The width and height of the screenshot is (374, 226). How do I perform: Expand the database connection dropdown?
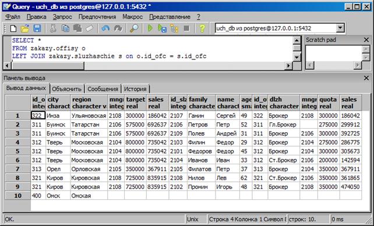coord(340,29)
